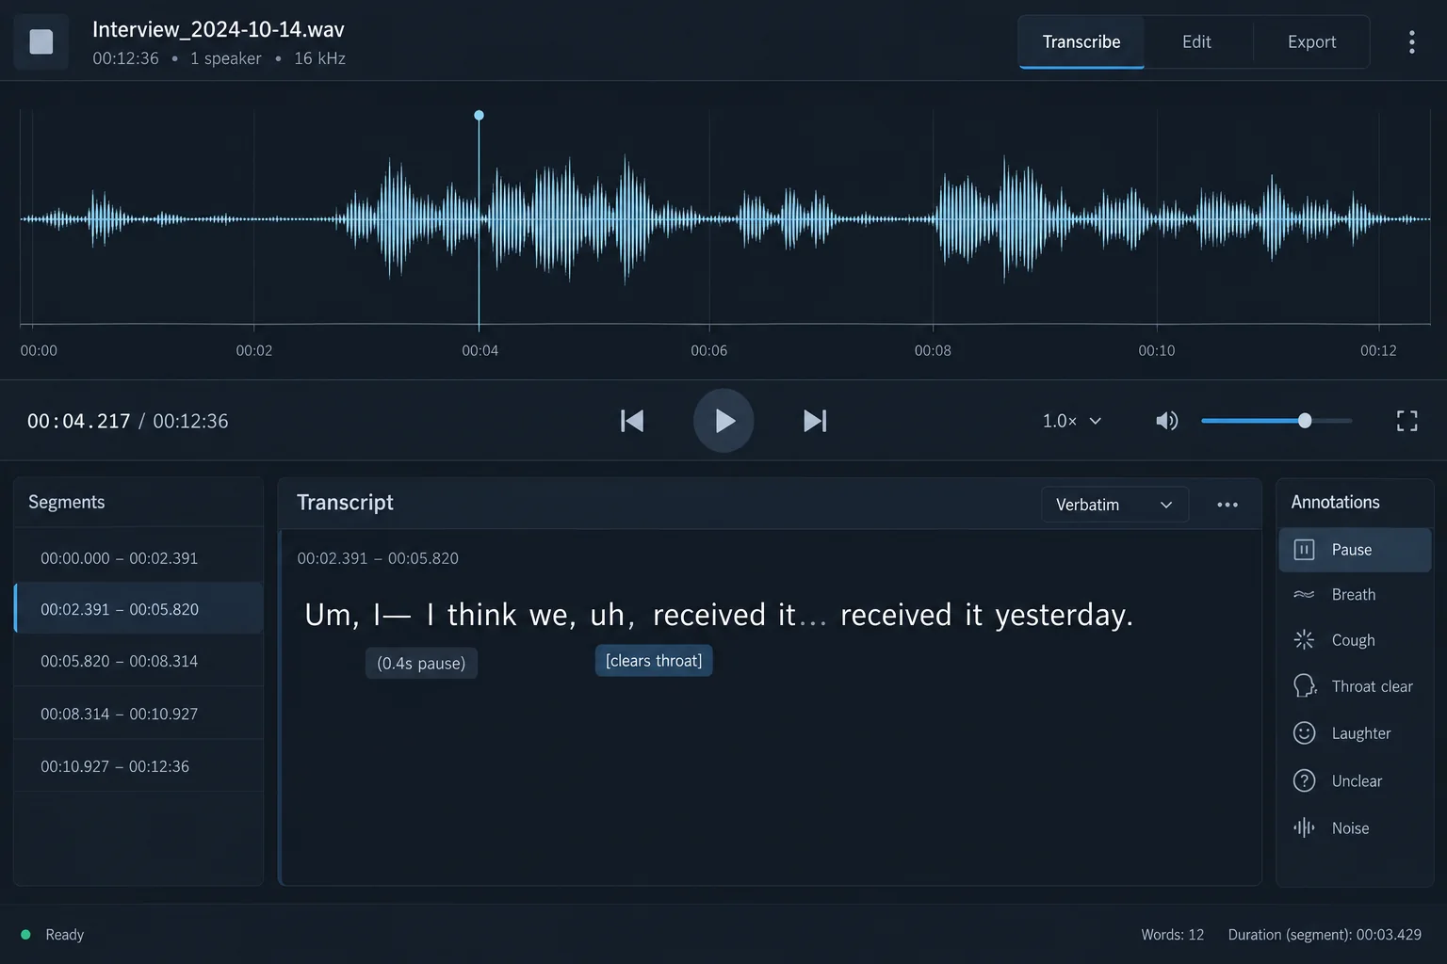
Task: Click the stop button beside the filename
Action: click(x=41, y=41)
